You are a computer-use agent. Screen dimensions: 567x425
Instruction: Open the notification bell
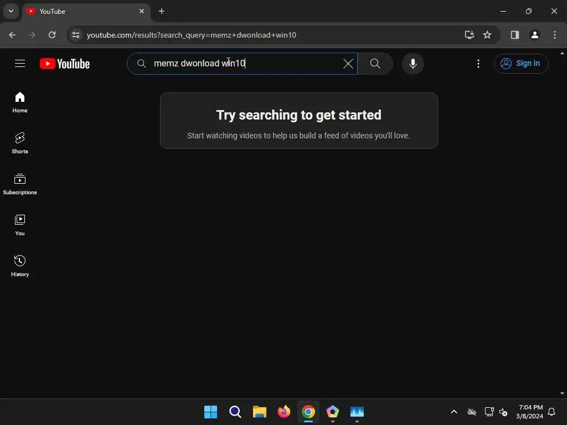[551, 412]
